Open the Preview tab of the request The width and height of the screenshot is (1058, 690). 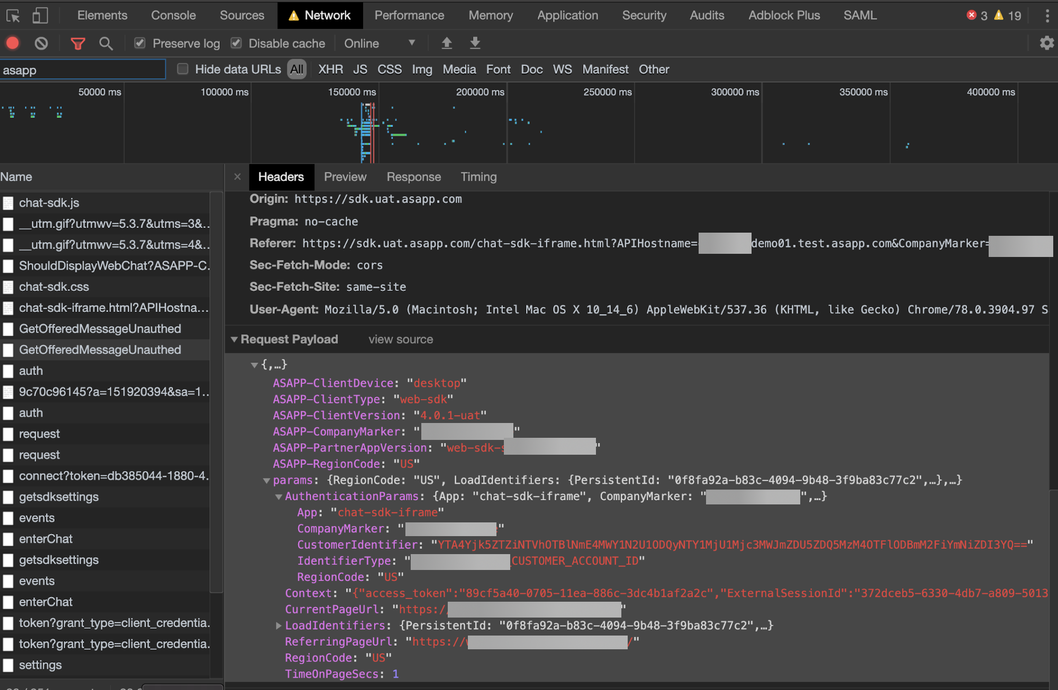click(x=345, y=177)
